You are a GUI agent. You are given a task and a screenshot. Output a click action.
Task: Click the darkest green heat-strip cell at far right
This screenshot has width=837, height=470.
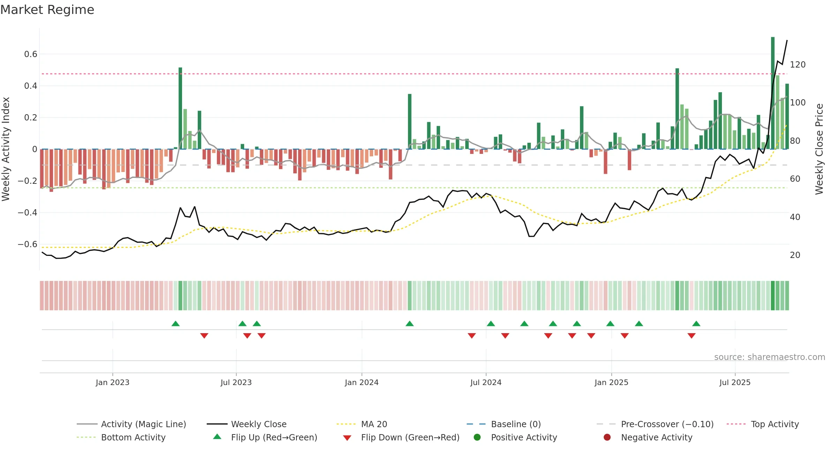[x=773, y=296]
